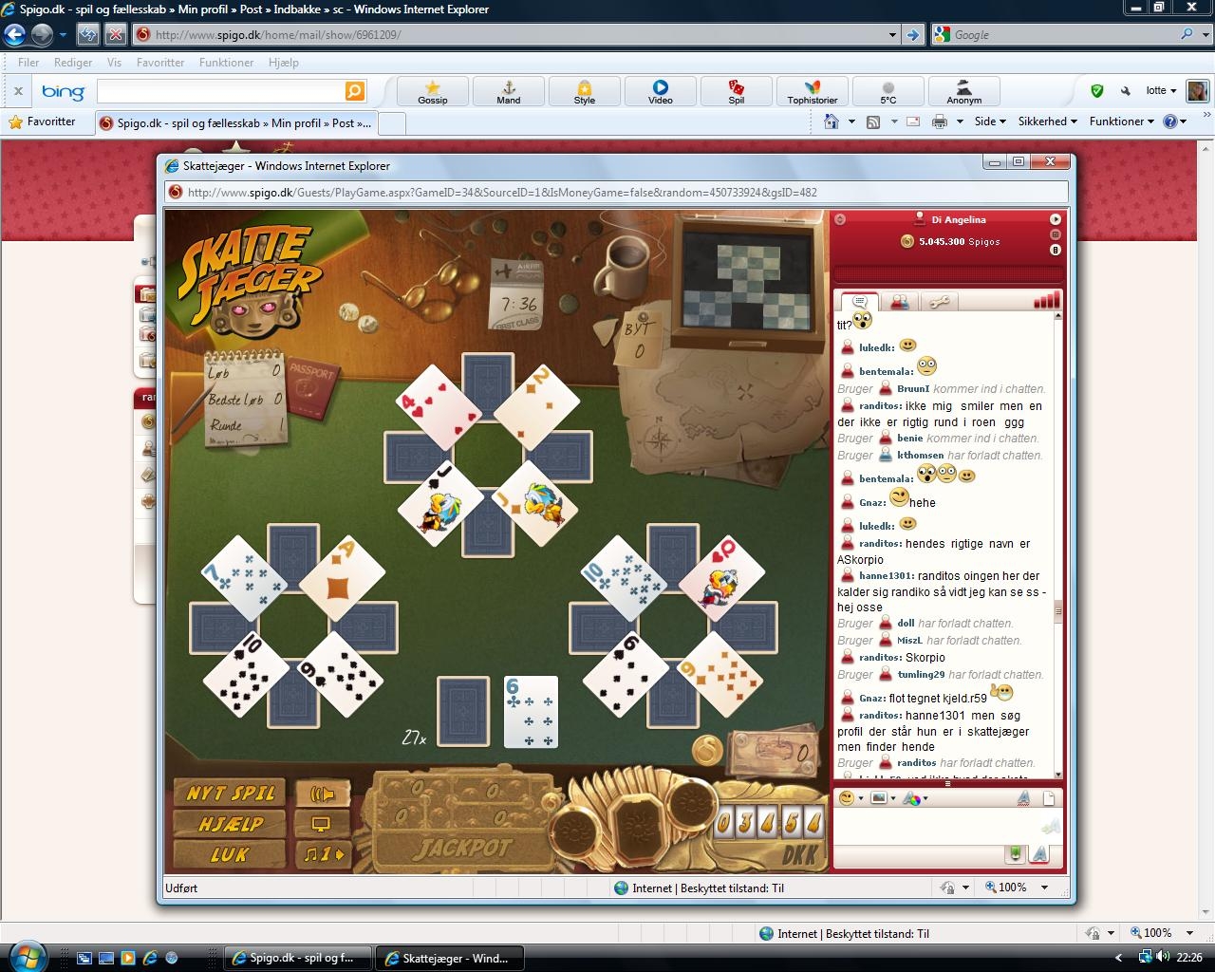Open the chat settings wrench tab

[x=939, y=302]
